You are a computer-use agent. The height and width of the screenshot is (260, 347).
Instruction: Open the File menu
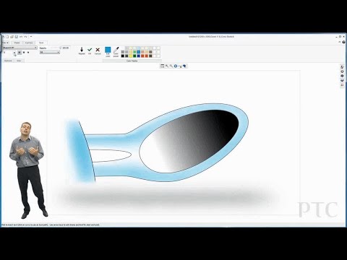click(5, 43)
